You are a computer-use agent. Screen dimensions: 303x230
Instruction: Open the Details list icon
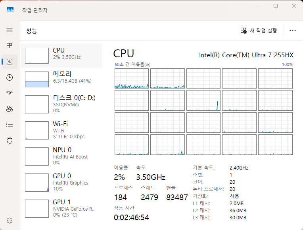point(10,125)
